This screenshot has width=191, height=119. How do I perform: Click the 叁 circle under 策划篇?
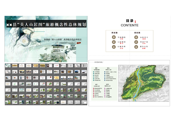pos(114,47)
